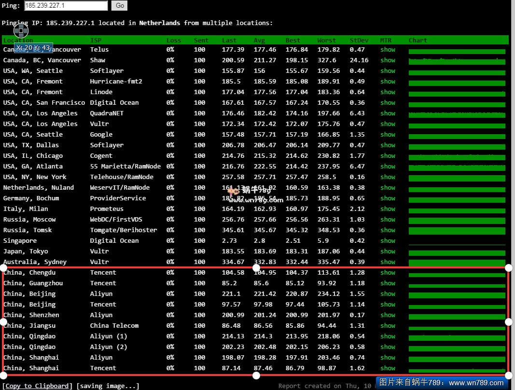The height and width of the screenshot is (390, 515).
Task: Open MTR show link for Japan, Tokyo
Action: point(388,251)
